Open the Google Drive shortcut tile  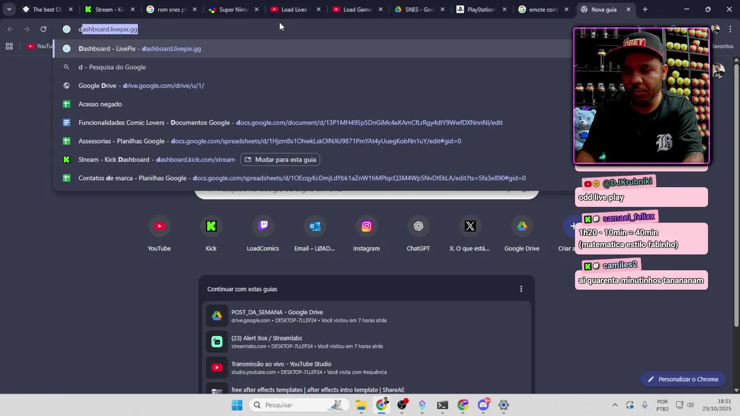tap(522, 233)
